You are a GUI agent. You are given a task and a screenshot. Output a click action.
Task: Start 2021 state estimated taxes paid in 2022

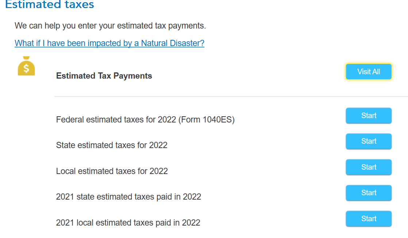click(369, 193)
